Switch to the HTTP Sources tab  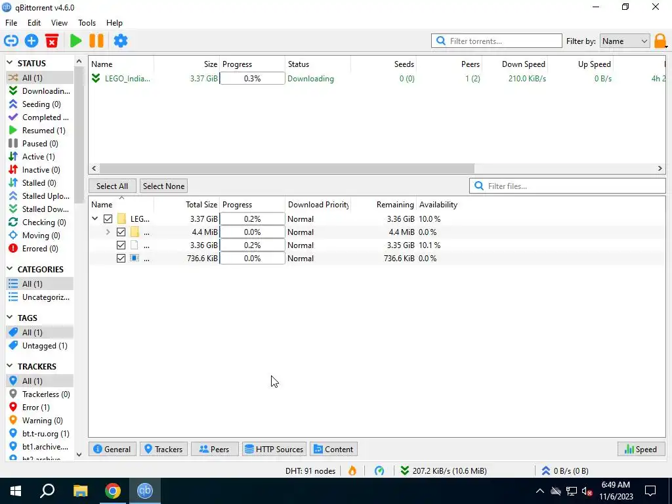pos(274,449)
